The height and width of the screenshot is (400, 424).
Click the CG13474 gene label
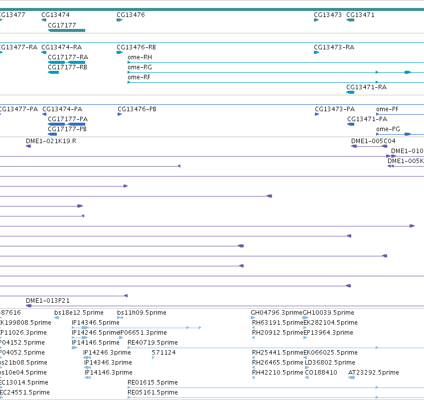(55, 15)
